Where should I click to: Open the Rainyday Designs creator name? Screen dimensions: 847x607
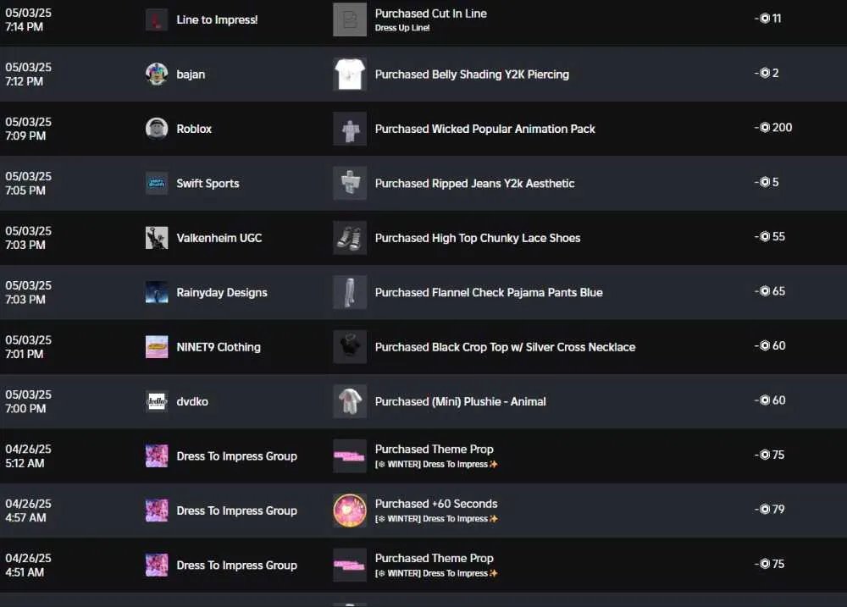[221, 292]
